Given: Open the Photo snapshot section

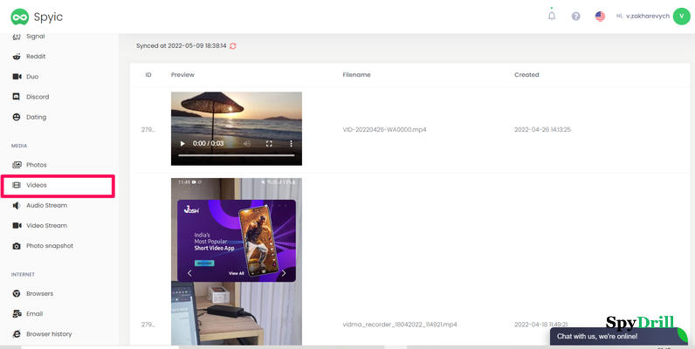Looking at the screenshot, I should (x=49, y=246).
